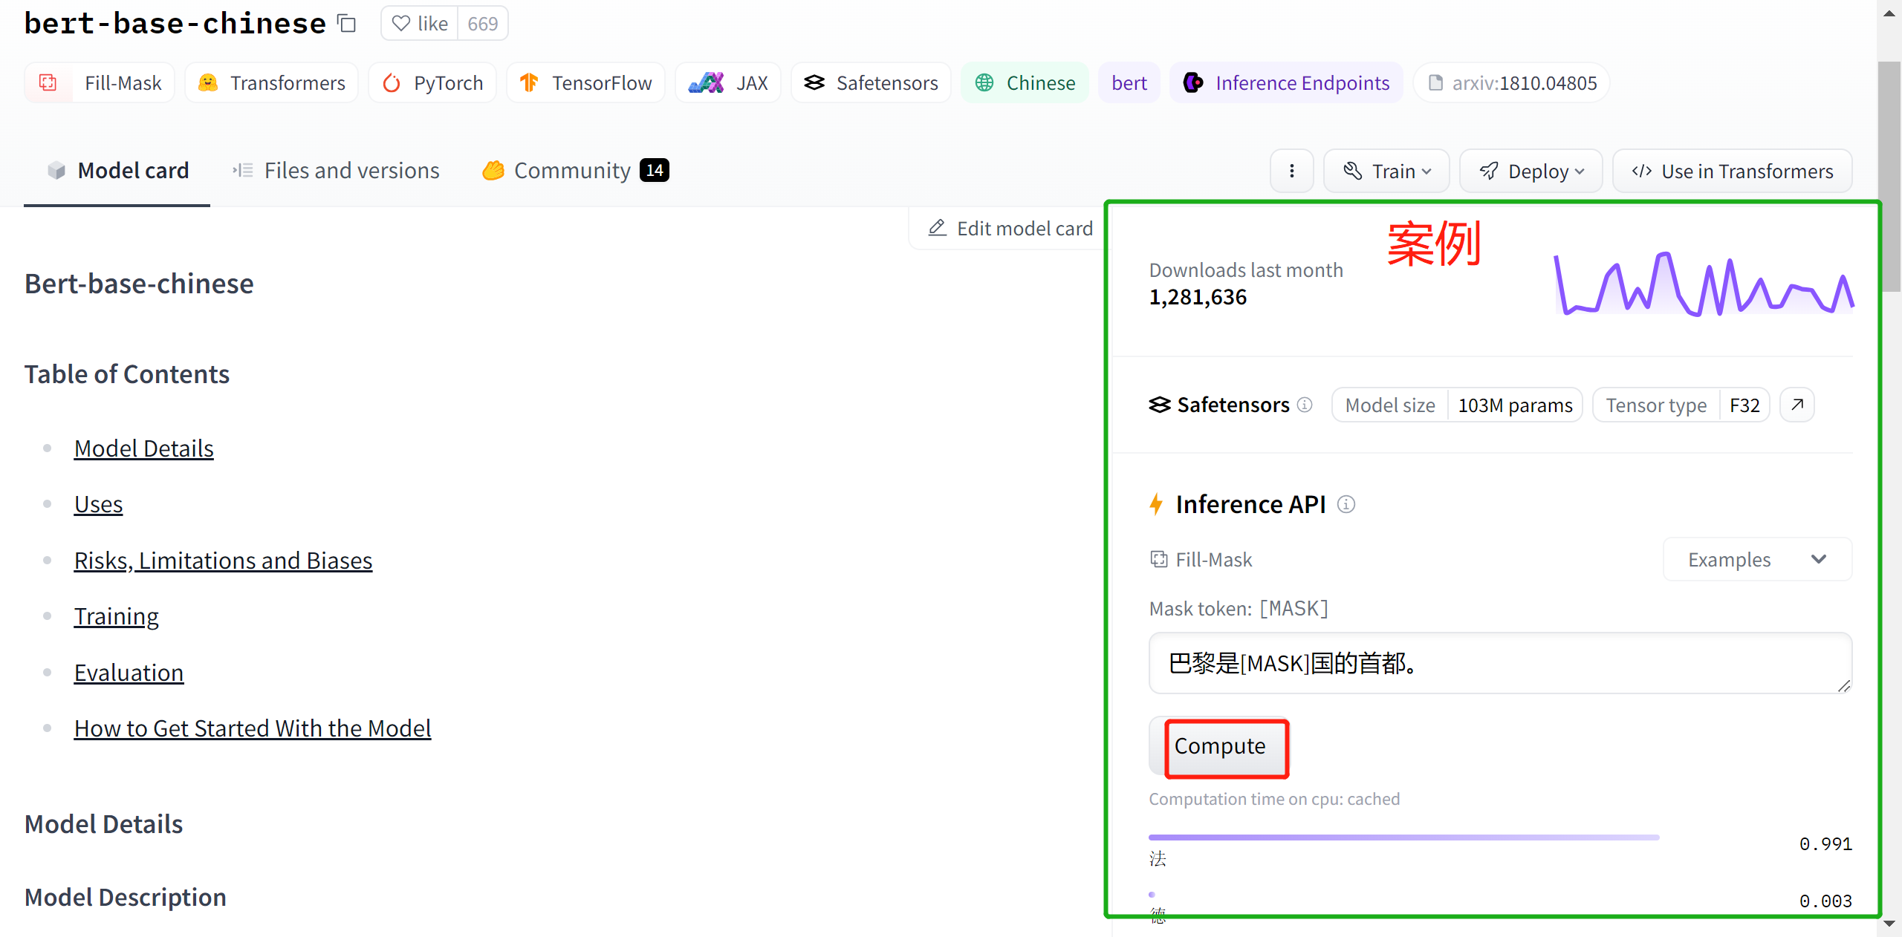The image size is (1902, 937).
Task: Click the page scrollbar up arrow
Action: (1889, 13)
